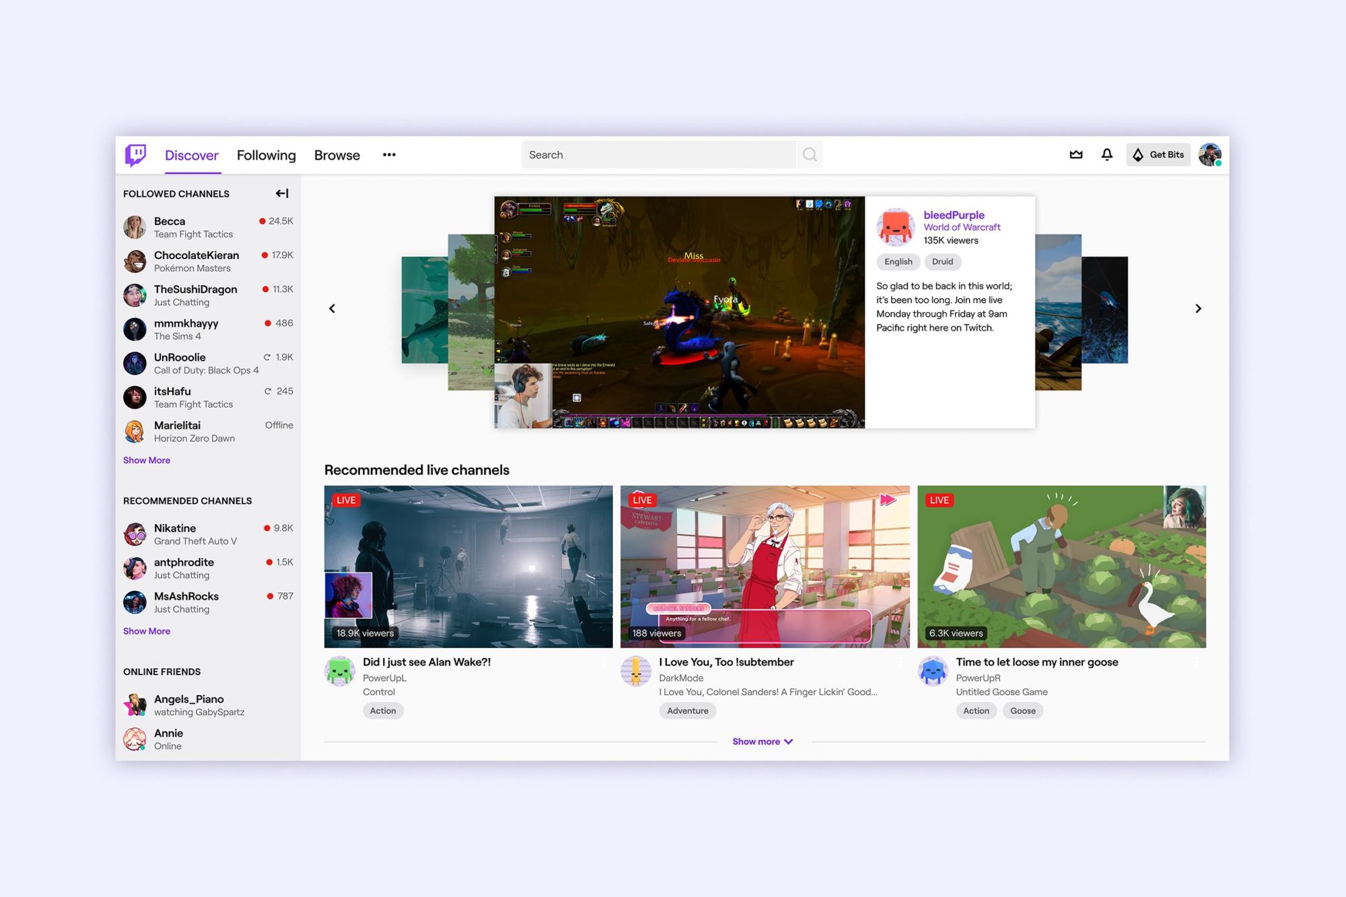Image resolution: width=1346 pixels, height=897 pixels.
Task: Show more followed channels
Action: 147,460
